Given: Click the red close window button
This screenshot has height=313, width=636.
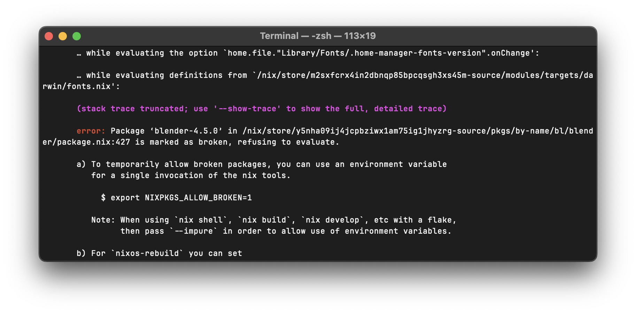Looking at the screenshot, I should point(49,36).
